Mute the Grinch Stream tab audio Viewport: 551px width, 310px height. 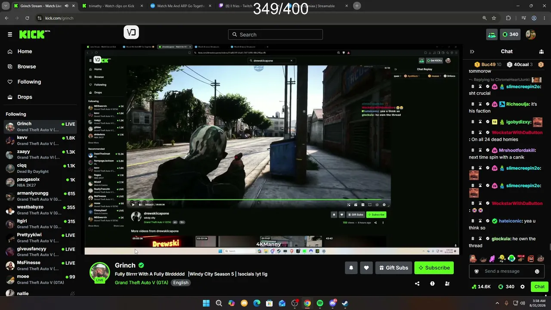pyautogui.click(x=66, y=6)
